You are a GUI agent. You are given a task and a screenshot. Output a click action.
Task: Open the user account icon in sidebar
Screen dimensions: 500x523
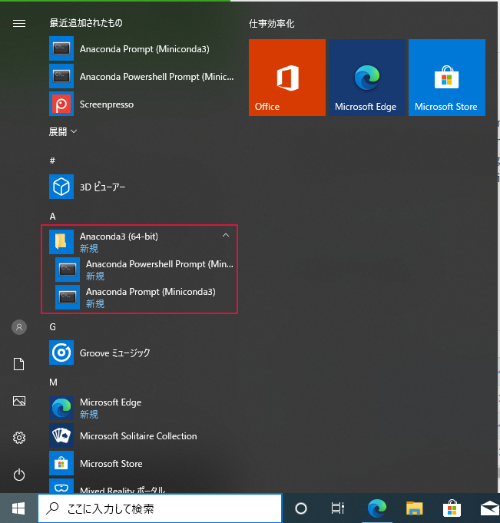[19, 327]
